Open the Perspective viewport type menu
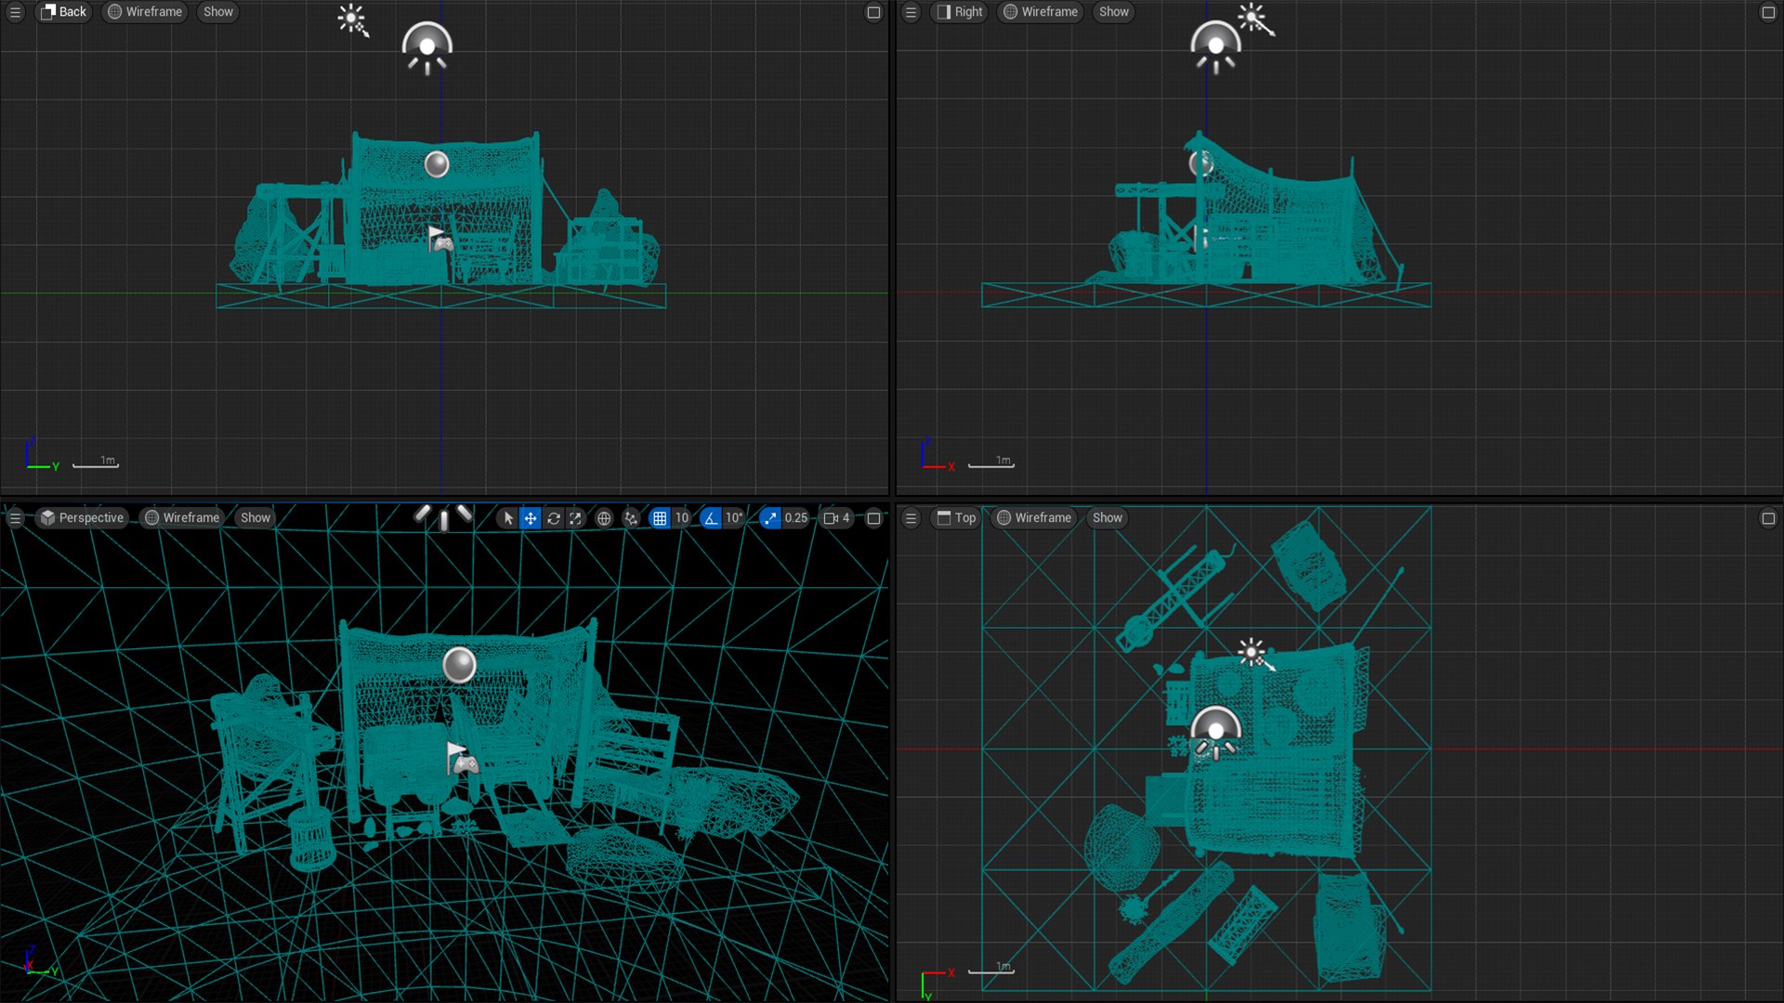The width and height of the screenshot is (1784, 1003). 82,518
